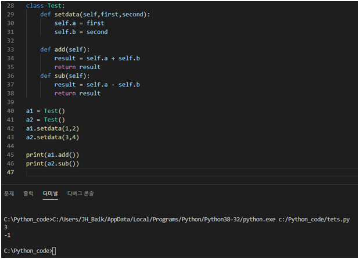This screenshot has height=259, width=359.
Task: Click 'print(a1.add())' line
Action: [52, 155]
